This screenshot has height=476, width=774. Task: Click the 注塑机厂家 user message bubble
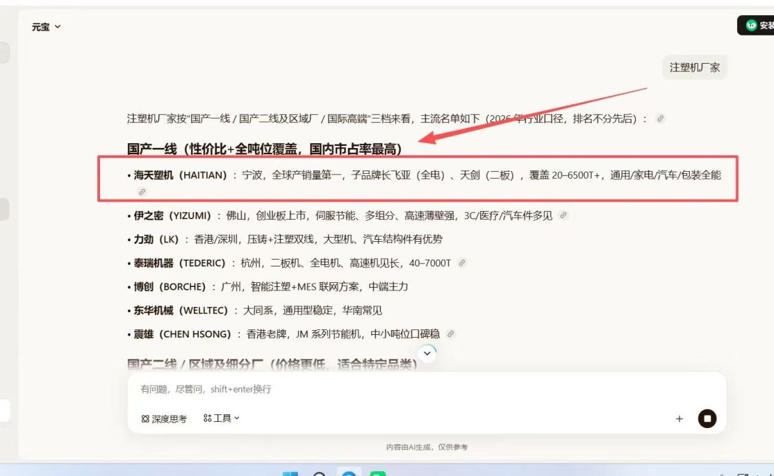click(x=695, y=67)
